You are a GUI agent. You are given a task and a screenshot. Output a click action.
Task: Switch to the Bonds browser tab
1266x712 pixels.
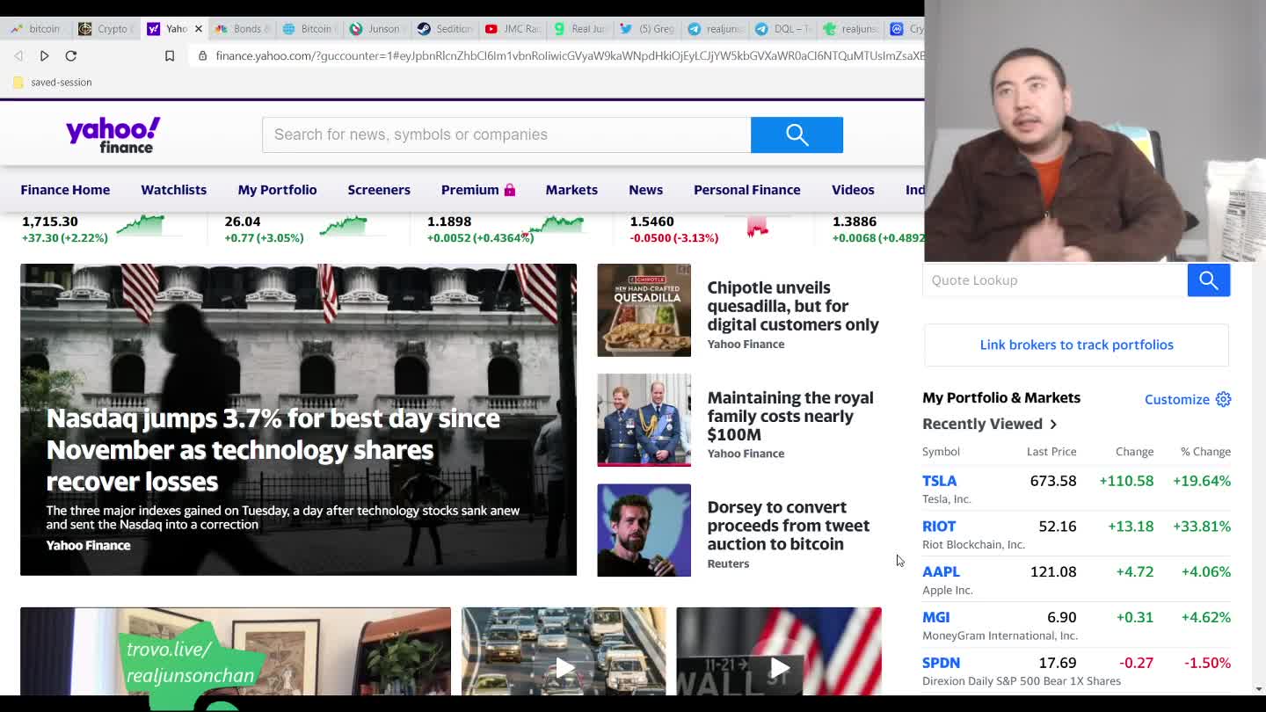click(x=243, y=29)
